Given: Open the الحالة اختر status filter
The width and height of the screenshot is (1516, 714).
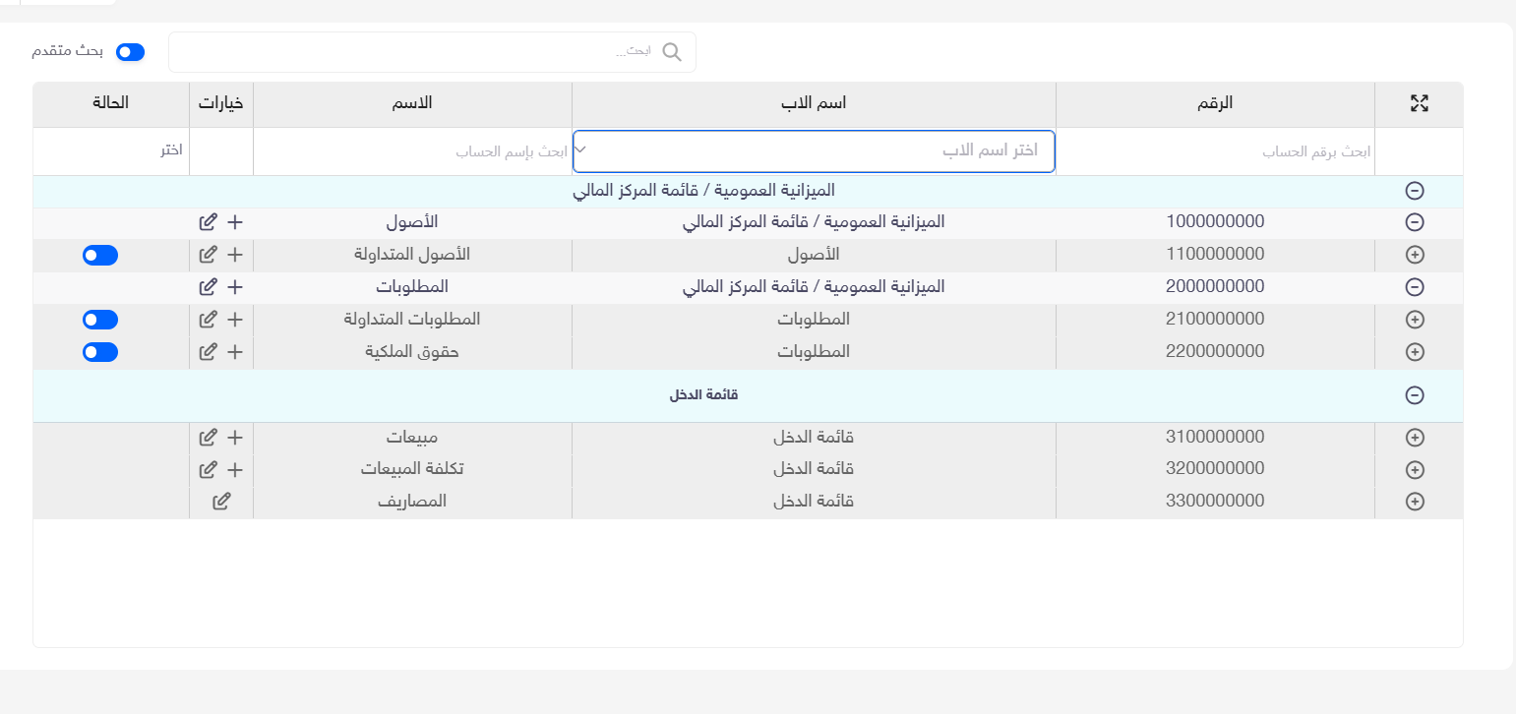Looking at the screenshot, I should coord(111,151).
